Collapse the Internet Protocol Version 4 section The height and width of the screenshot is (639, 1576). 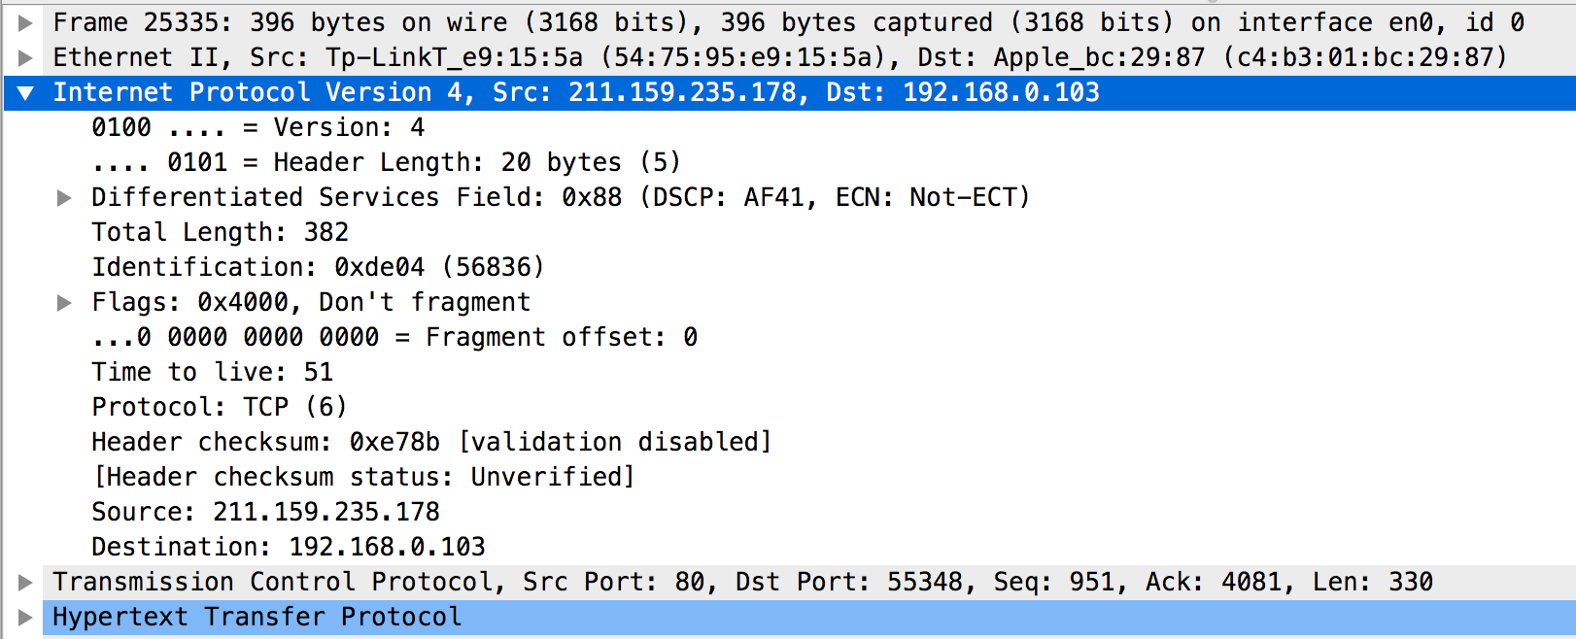[25, 93]
